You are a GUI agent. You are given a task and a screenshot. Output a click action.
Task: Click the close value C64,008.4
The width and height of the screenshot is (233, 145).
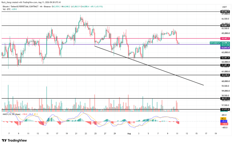(x=85, y=7)
